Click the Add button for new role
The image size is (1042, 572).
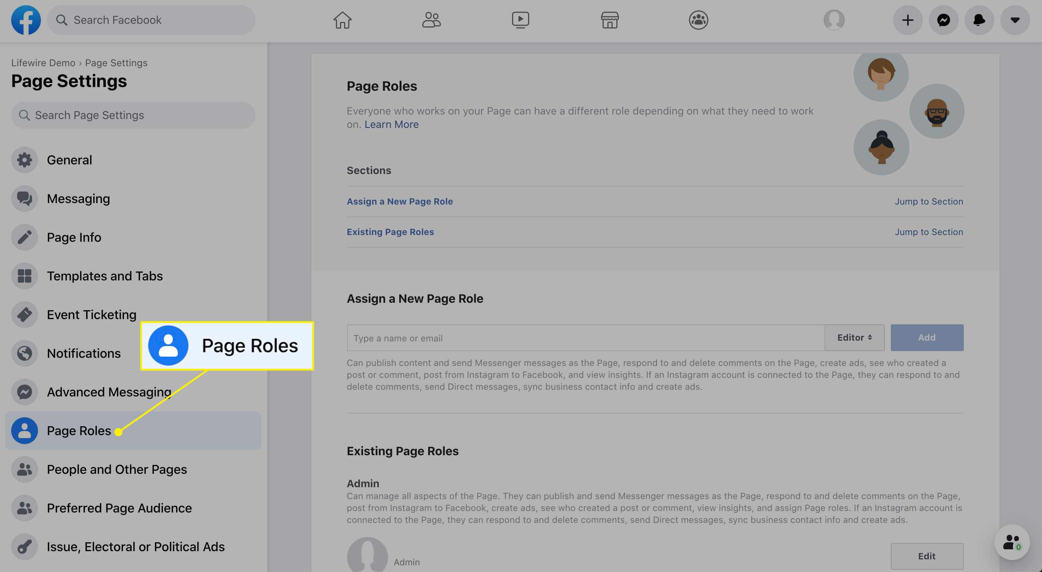click(x=927, y=337)
